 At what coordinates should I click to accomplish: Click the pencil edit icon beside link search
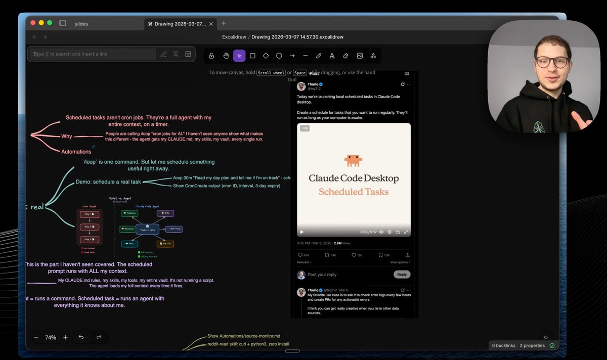pyautogui.click(x=163, y=54)
